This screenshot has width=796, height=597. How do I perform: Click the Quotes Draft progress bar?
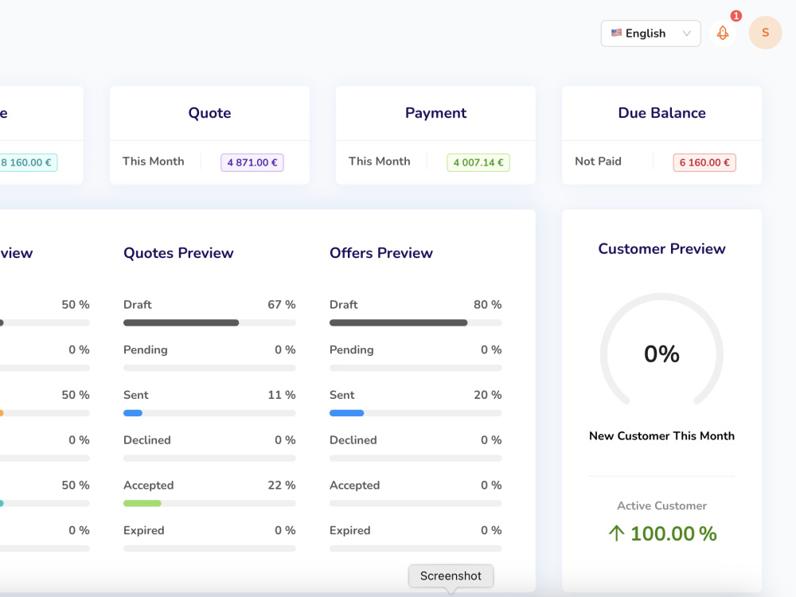pos(209,323)
